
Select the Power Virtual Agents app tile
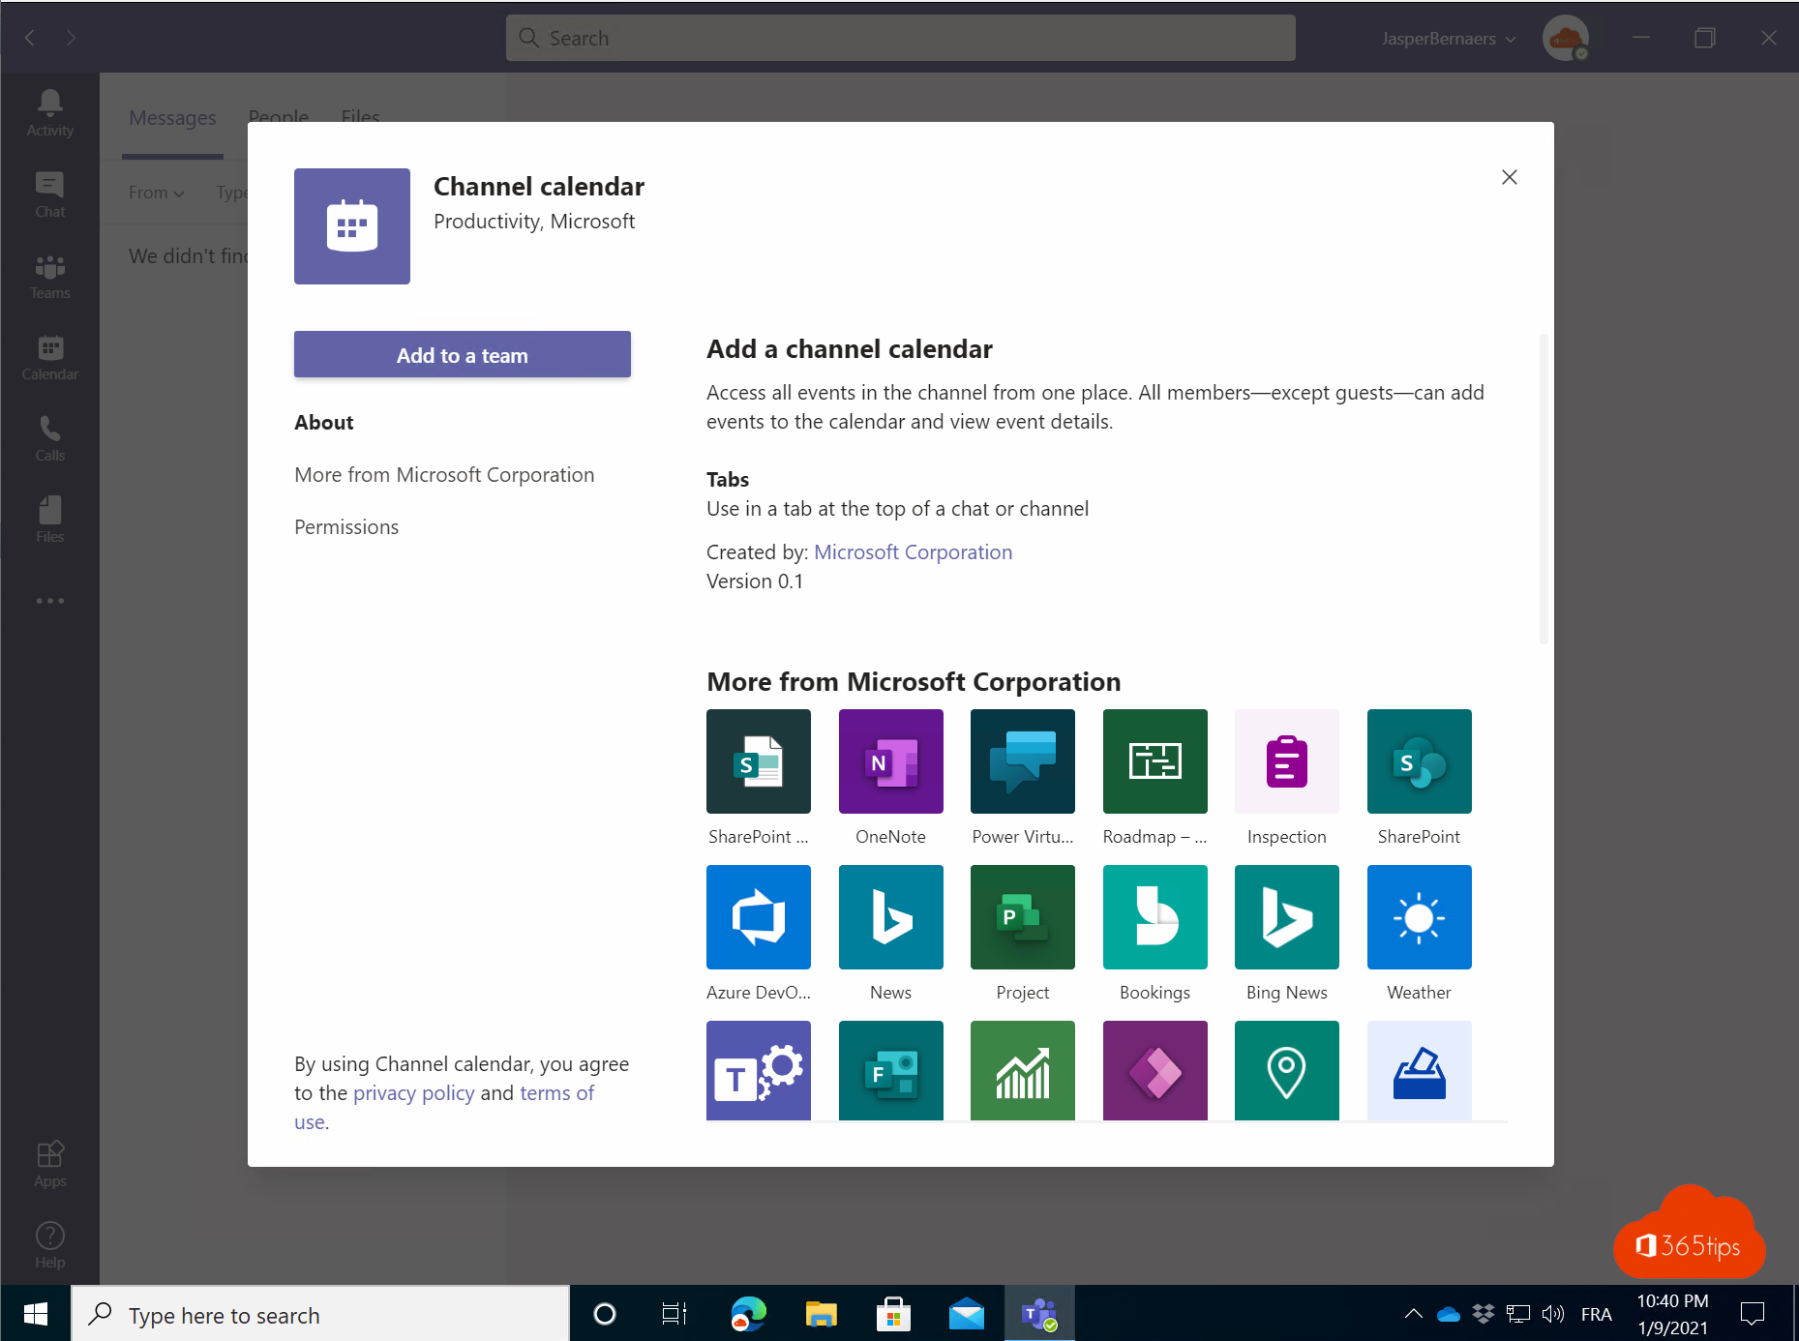[1022, 761]
